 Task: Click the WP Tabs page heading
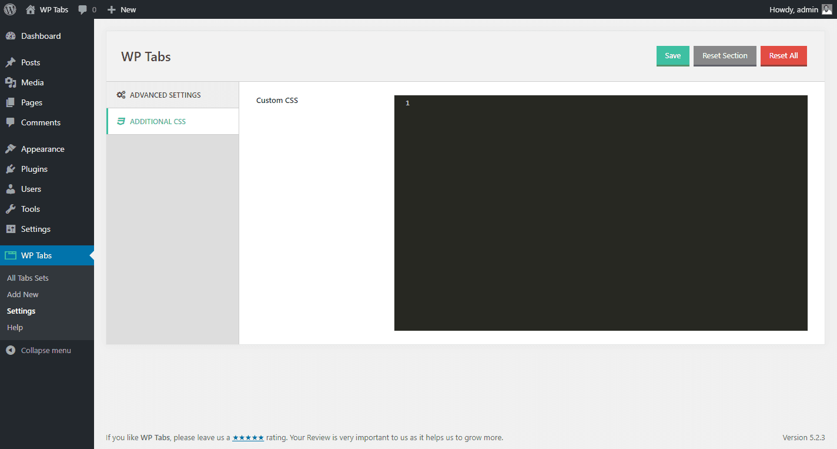click(x=146, y=56)
